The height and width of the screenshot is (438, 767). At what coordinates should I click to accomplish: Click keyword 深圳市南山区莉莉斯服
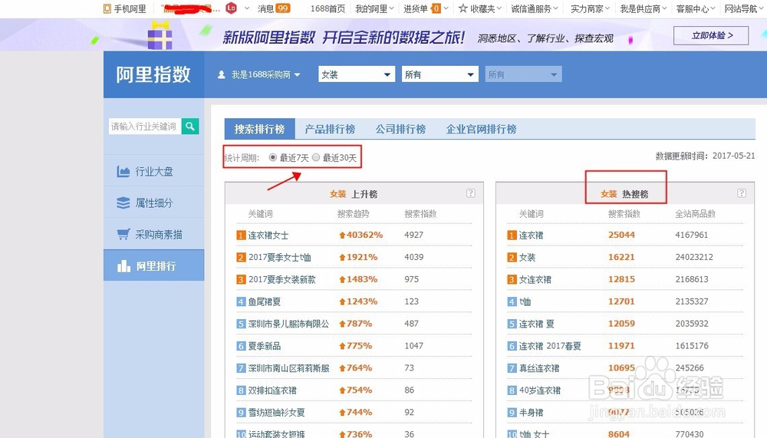288,368
